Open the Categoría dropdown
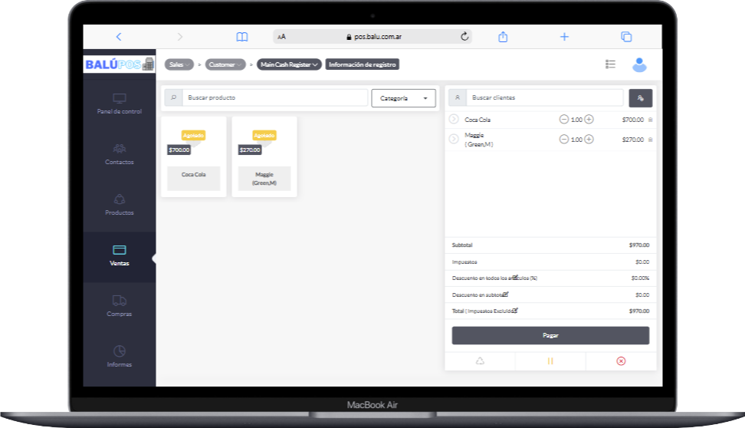Screen dimensions: 745x428 403,98
